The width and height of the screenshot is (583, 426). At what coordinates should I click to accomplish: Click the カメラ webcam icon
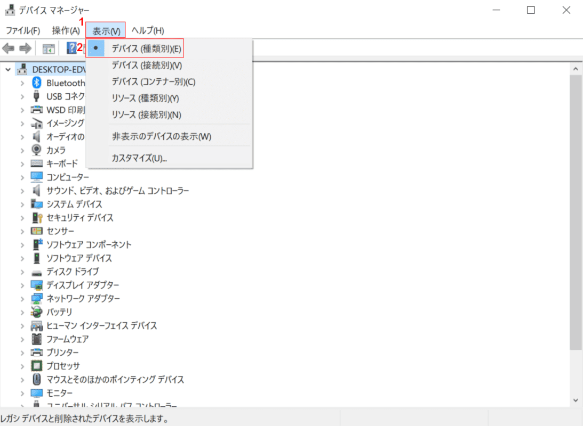36,150
